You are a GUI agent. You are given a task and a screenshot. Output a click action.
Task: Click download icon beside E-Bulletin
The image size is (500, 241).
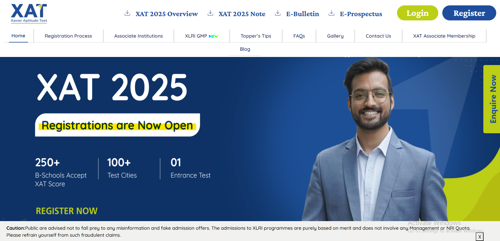click(278, 13)
